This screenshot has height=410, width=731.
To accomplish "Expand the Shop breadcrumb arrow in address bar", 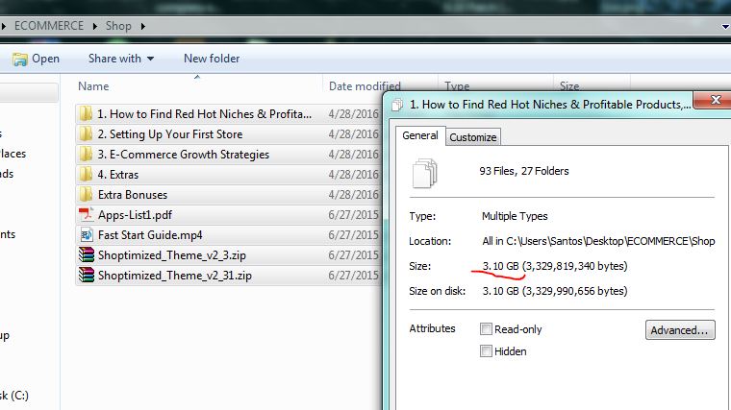I will 142,24.
